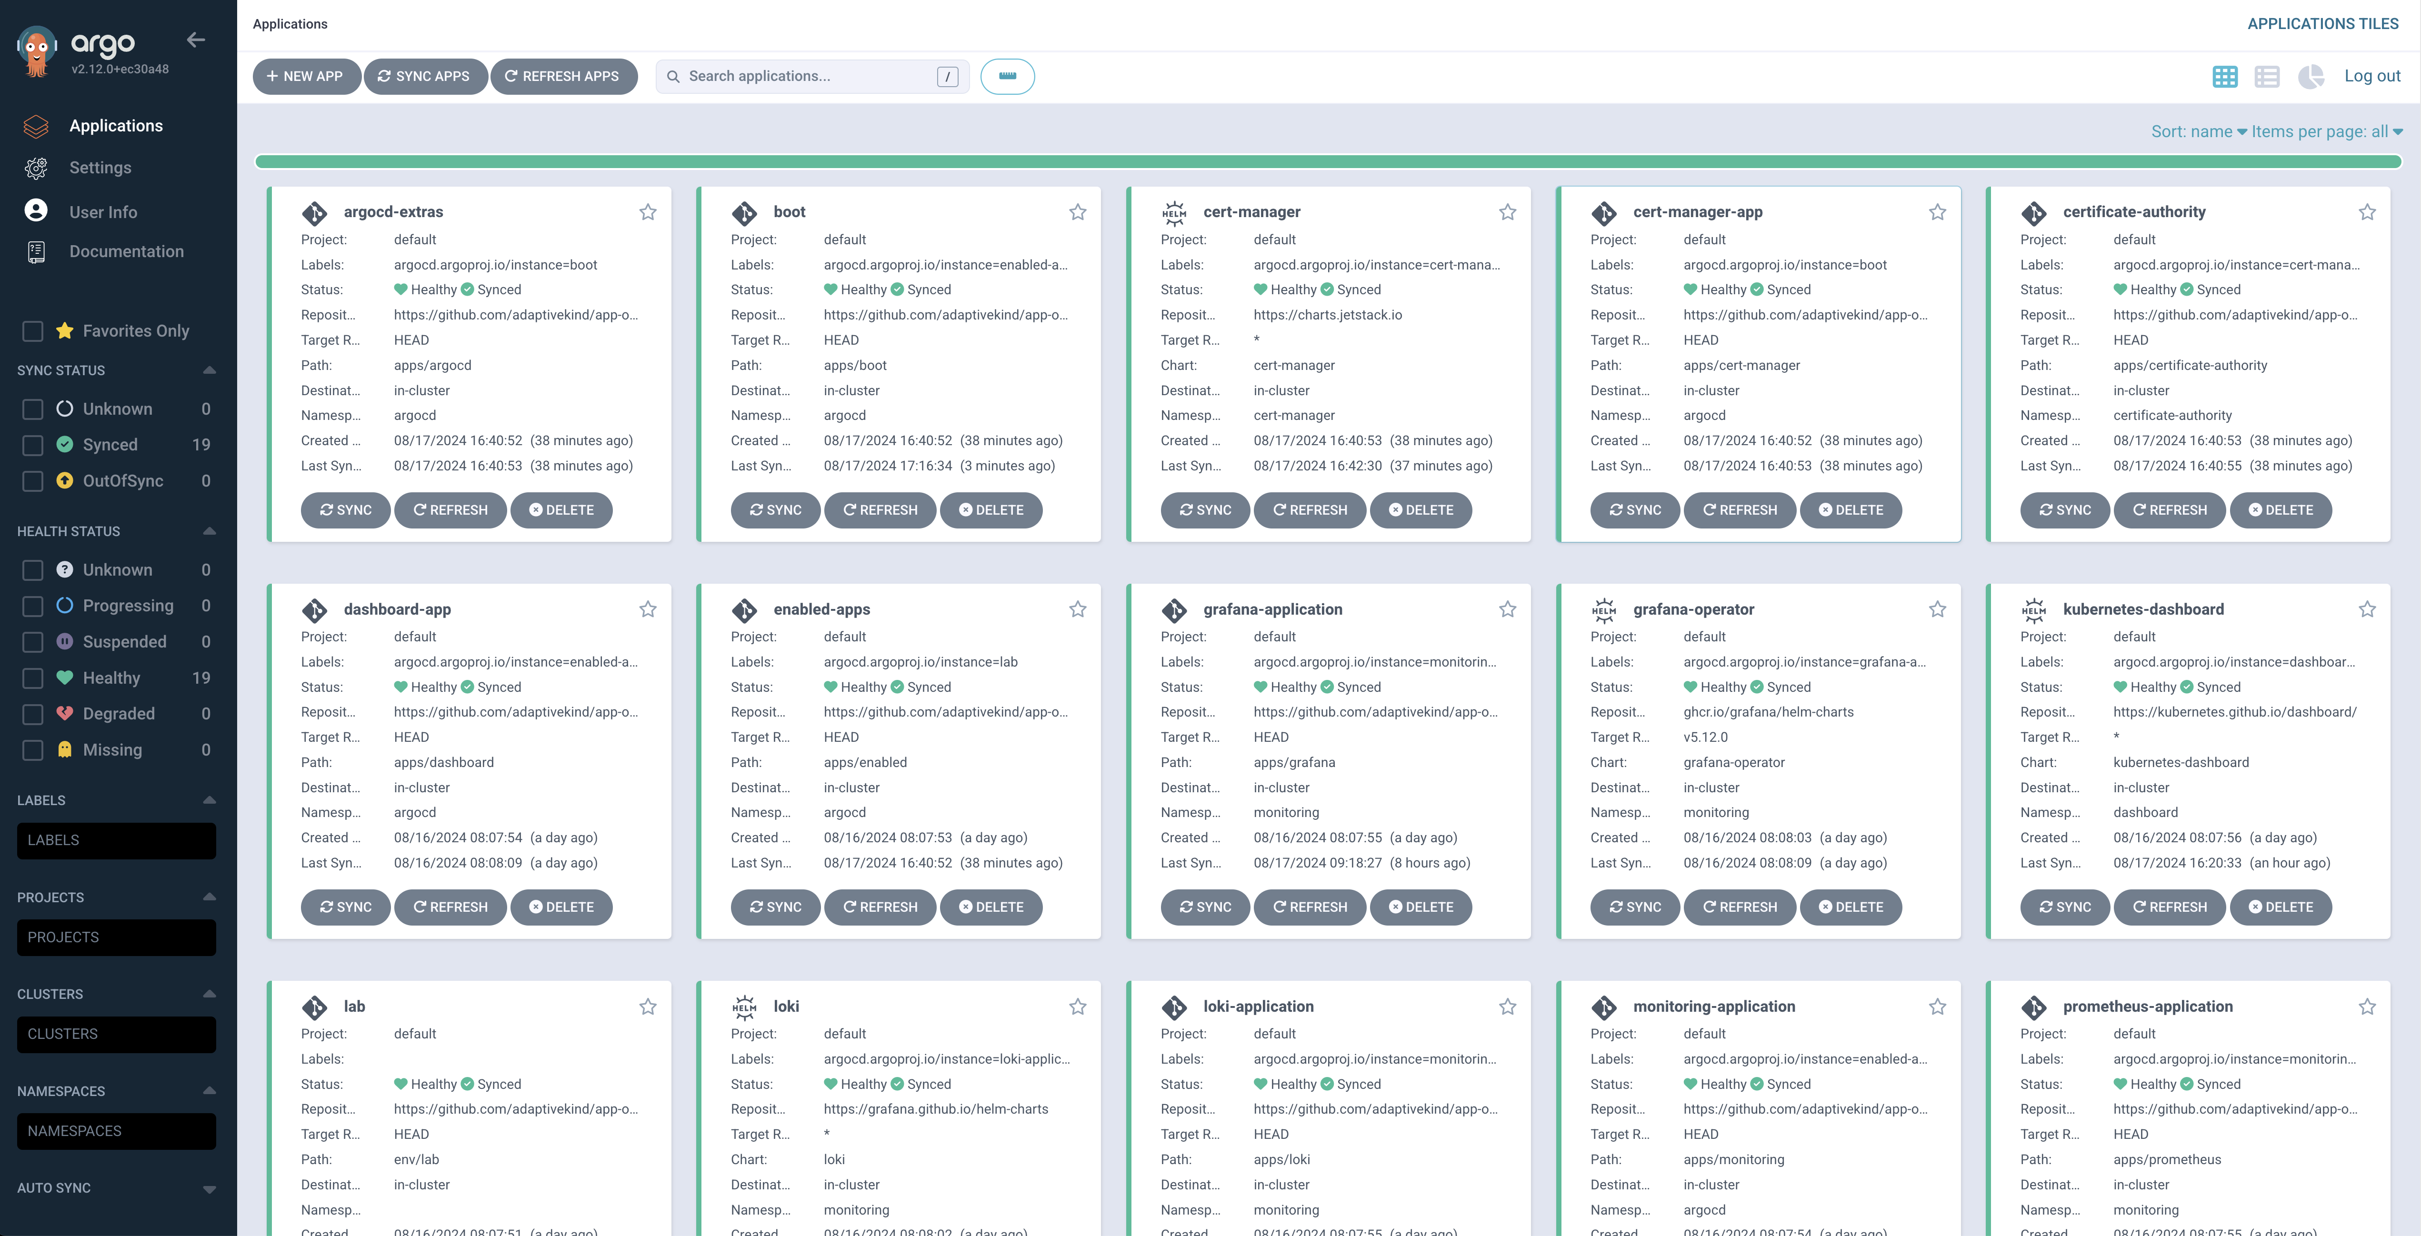2421x1236 pixels.
Task: Star the kubernetes-dashboard tile
Action: (2368, 609)
